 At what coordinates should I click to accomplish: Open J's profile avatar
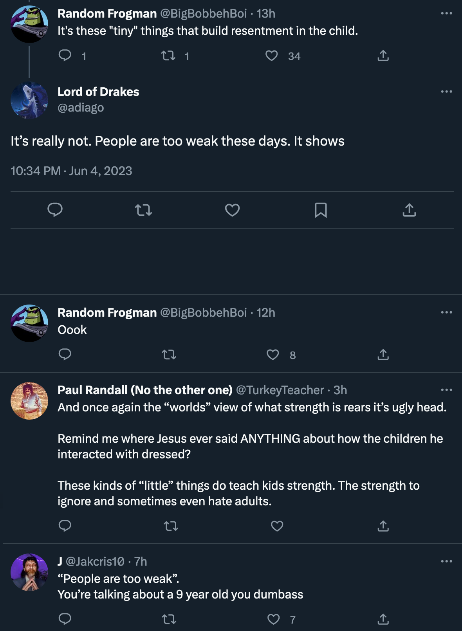(x=29, y=572)
